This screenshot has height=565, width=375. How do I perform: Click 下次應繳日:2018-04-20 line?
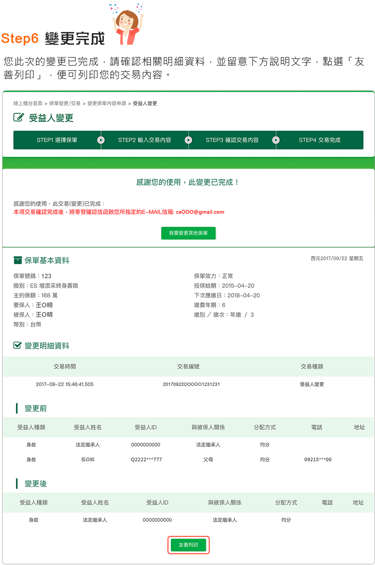[x=227, y=295]
